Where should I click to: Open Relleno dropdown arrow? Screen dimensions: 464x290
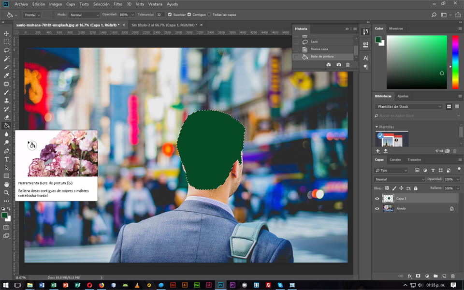coord(458,188)
